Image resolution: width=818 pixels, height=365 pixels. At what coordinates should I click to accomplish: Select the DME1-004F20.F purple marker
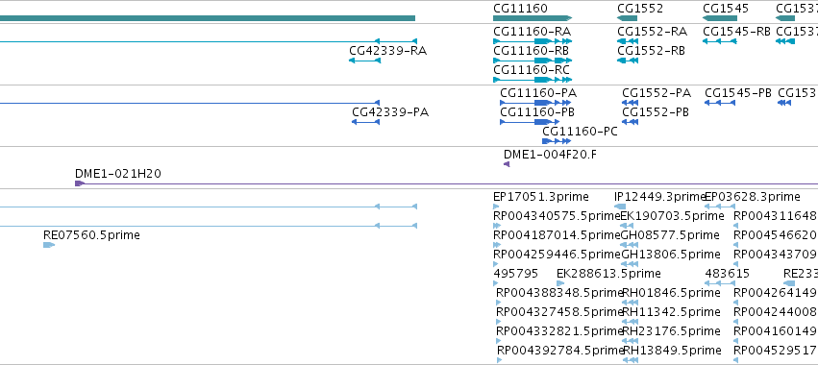tap(506, 164)
